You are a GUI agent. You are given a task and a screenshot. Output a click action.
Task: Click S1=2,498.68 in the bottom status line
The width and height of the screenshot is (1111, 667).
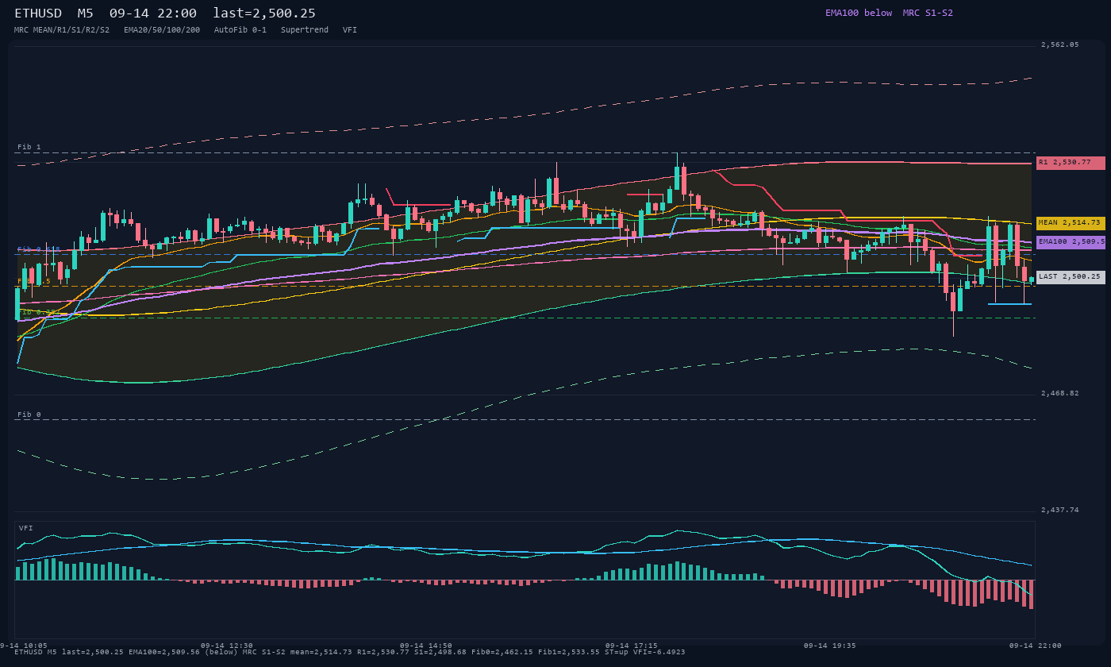440,653
